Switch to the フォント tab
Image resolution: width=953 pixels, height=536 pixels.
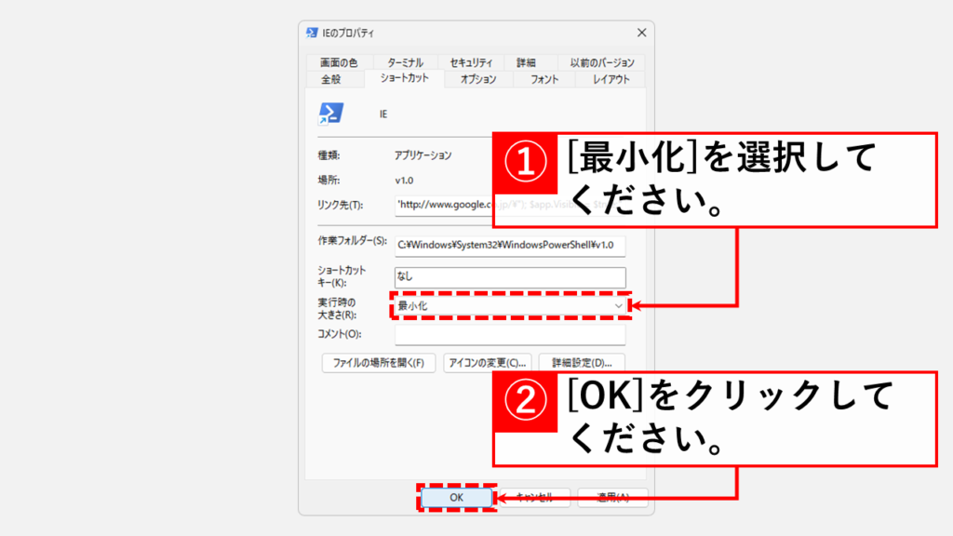(x=544, y=80)
